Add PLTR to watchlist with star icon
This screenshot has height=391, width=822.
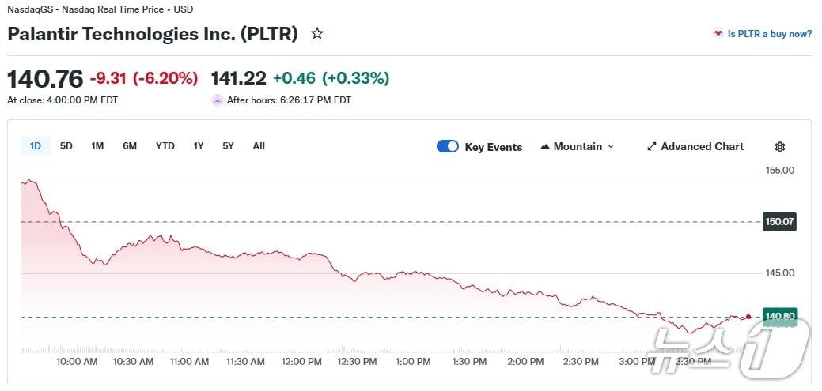[x=317, y=34]
